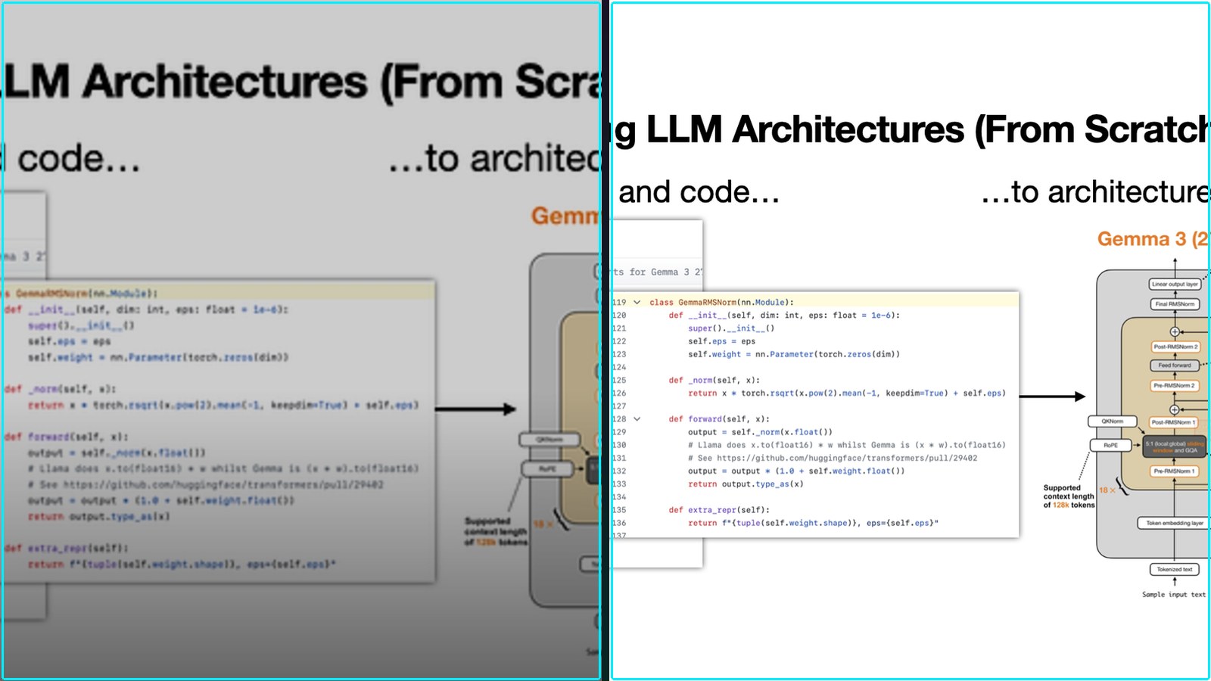The height and width of the screenshot is (681, 1211).
Task: Click the sharp slide title 'LLM Architectures'
Action: (805, 129)
